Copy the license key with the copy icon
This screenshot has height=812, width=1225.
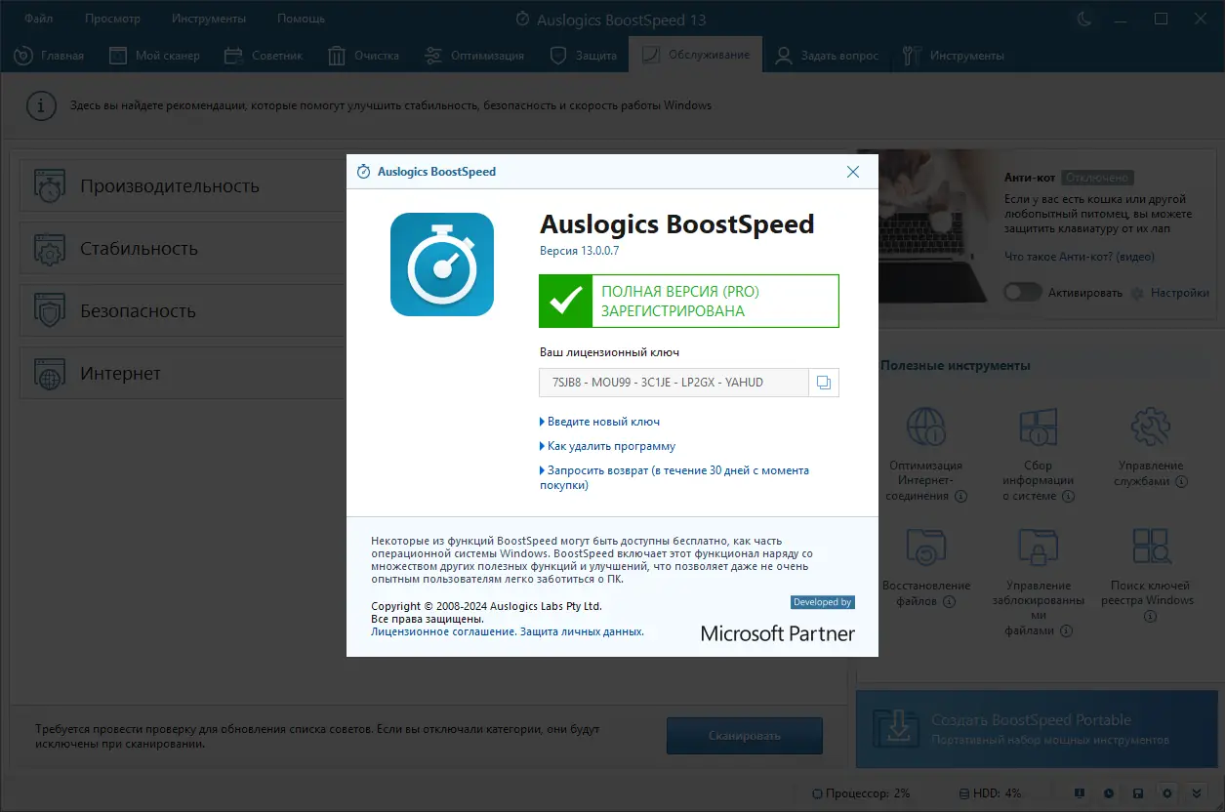[824, 383]
